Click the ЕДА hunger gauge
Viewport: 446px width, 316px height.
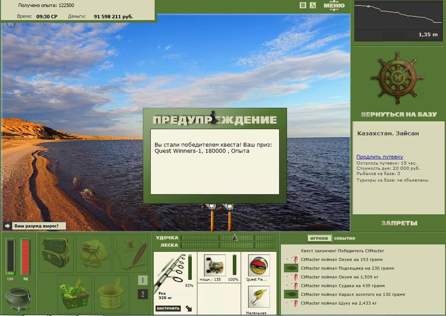coord(11,257)
